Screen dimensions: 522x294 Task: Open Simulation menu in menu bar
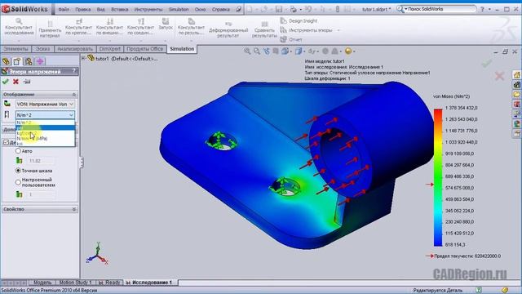(x=179, y=9)
